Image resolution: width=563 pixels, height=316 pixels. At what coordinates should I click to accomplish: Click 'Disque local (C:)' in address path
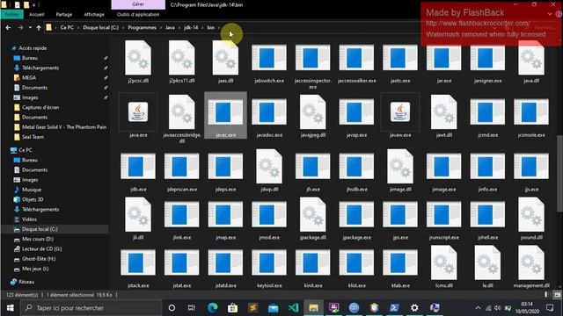click(101, 27)
